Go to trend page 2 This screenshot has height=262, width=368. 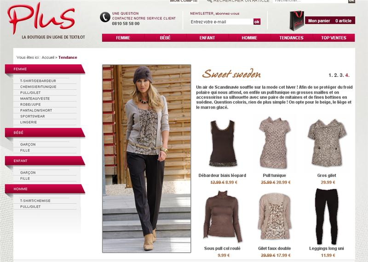(336, 75)
